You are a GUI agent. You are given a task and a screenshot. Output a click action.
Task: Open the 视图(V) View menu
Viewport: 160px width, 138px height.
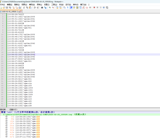point(24,4)
